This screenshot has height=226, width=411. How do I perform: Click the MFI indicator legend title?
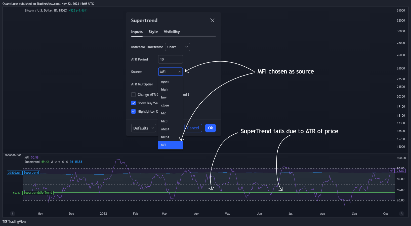[x=27, y=158]
